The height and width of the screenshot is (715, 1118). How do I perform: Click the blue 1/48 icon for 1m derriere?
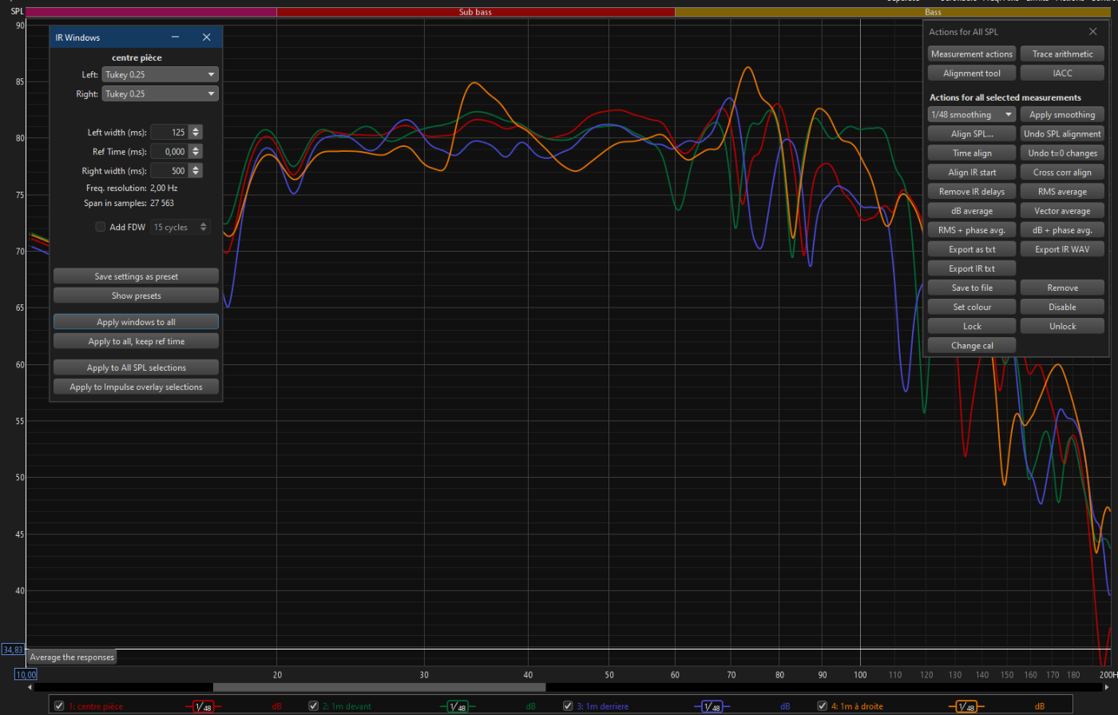point(711,706)
